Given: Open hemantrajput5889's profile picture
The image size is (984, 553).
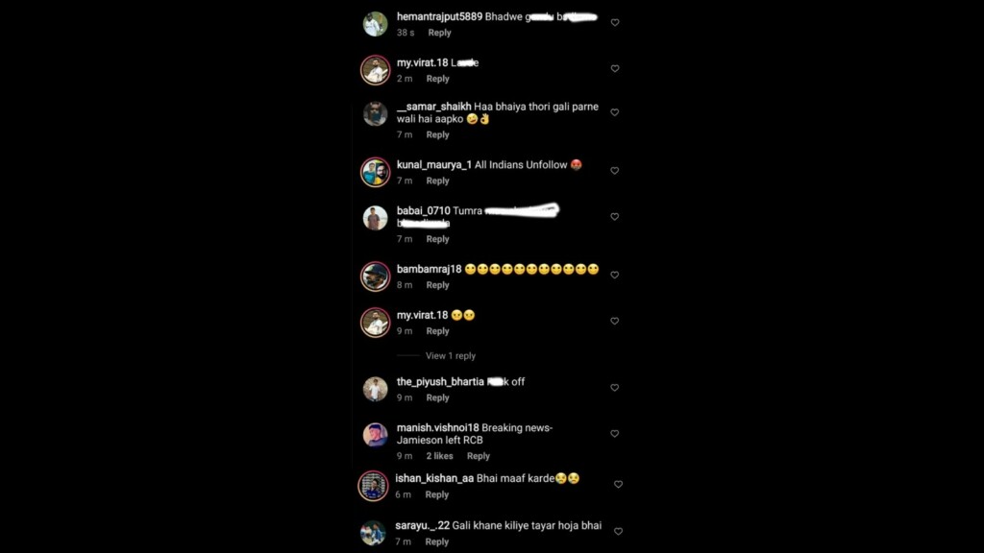Looking at the screenshot, I should point(376,24).
